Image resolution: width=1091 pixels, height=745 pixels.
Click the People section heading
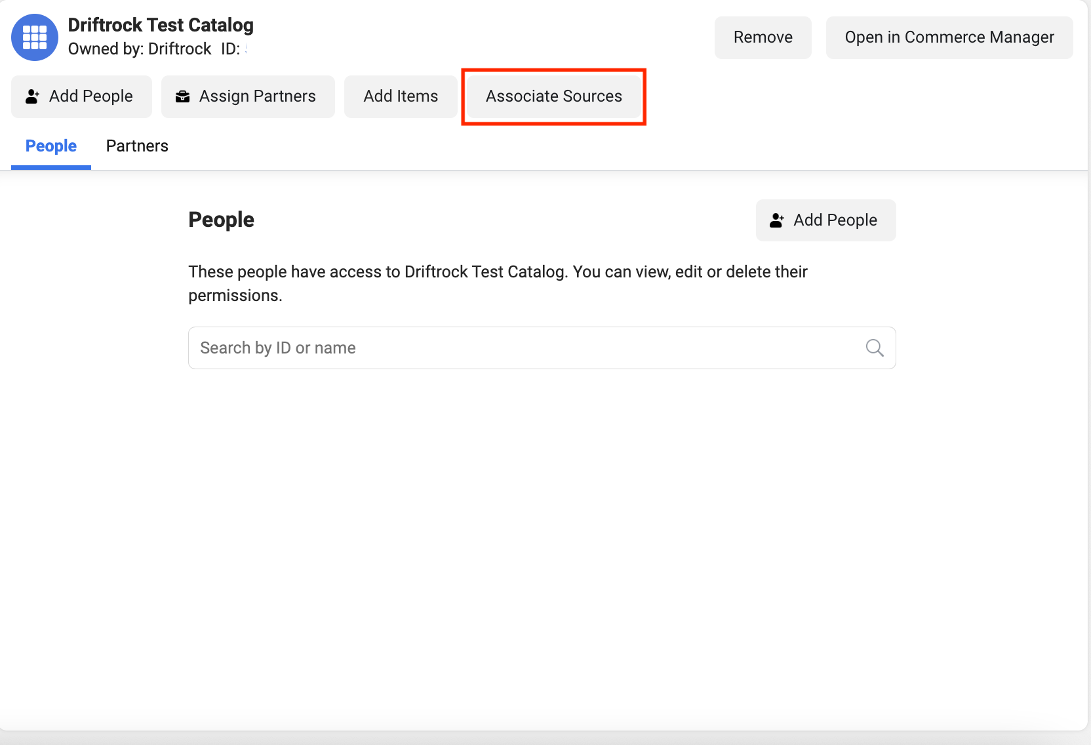click(222, 220)
